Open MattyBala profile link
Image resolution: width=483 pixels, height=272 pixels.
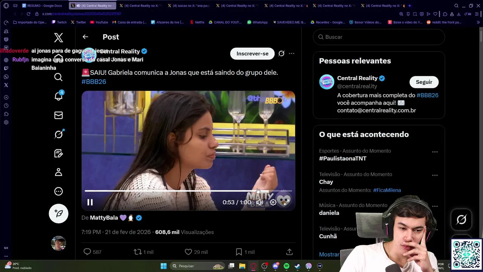pyautogui.click(x=104, y=218)
